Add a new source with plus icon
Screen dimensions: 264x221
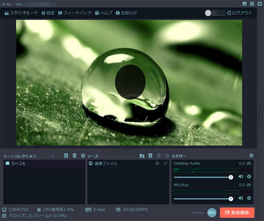click(x=150, y=156)
